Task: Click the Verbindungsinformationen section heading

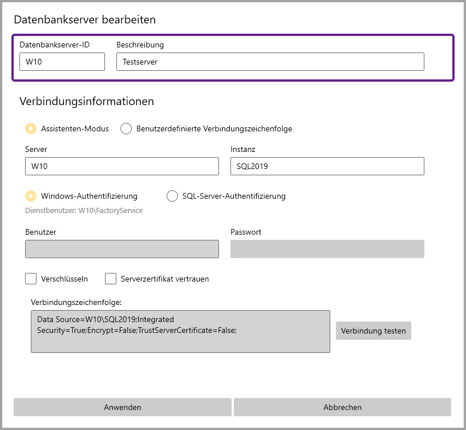Action: tap(87, 102)
